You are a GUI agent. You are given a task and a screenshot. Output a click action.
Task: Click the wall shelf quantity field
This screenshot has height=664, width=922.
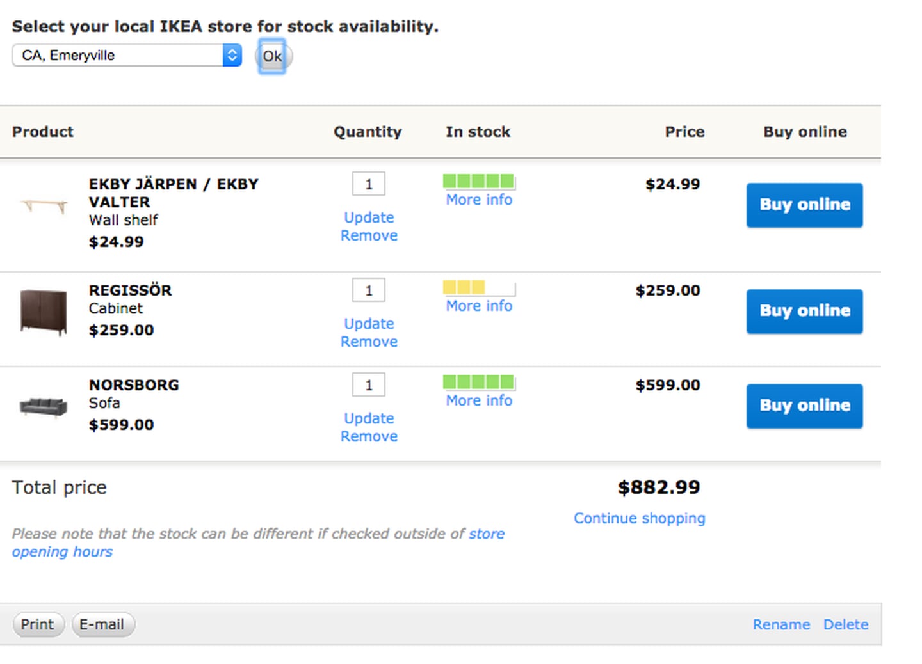coord(368,184)
